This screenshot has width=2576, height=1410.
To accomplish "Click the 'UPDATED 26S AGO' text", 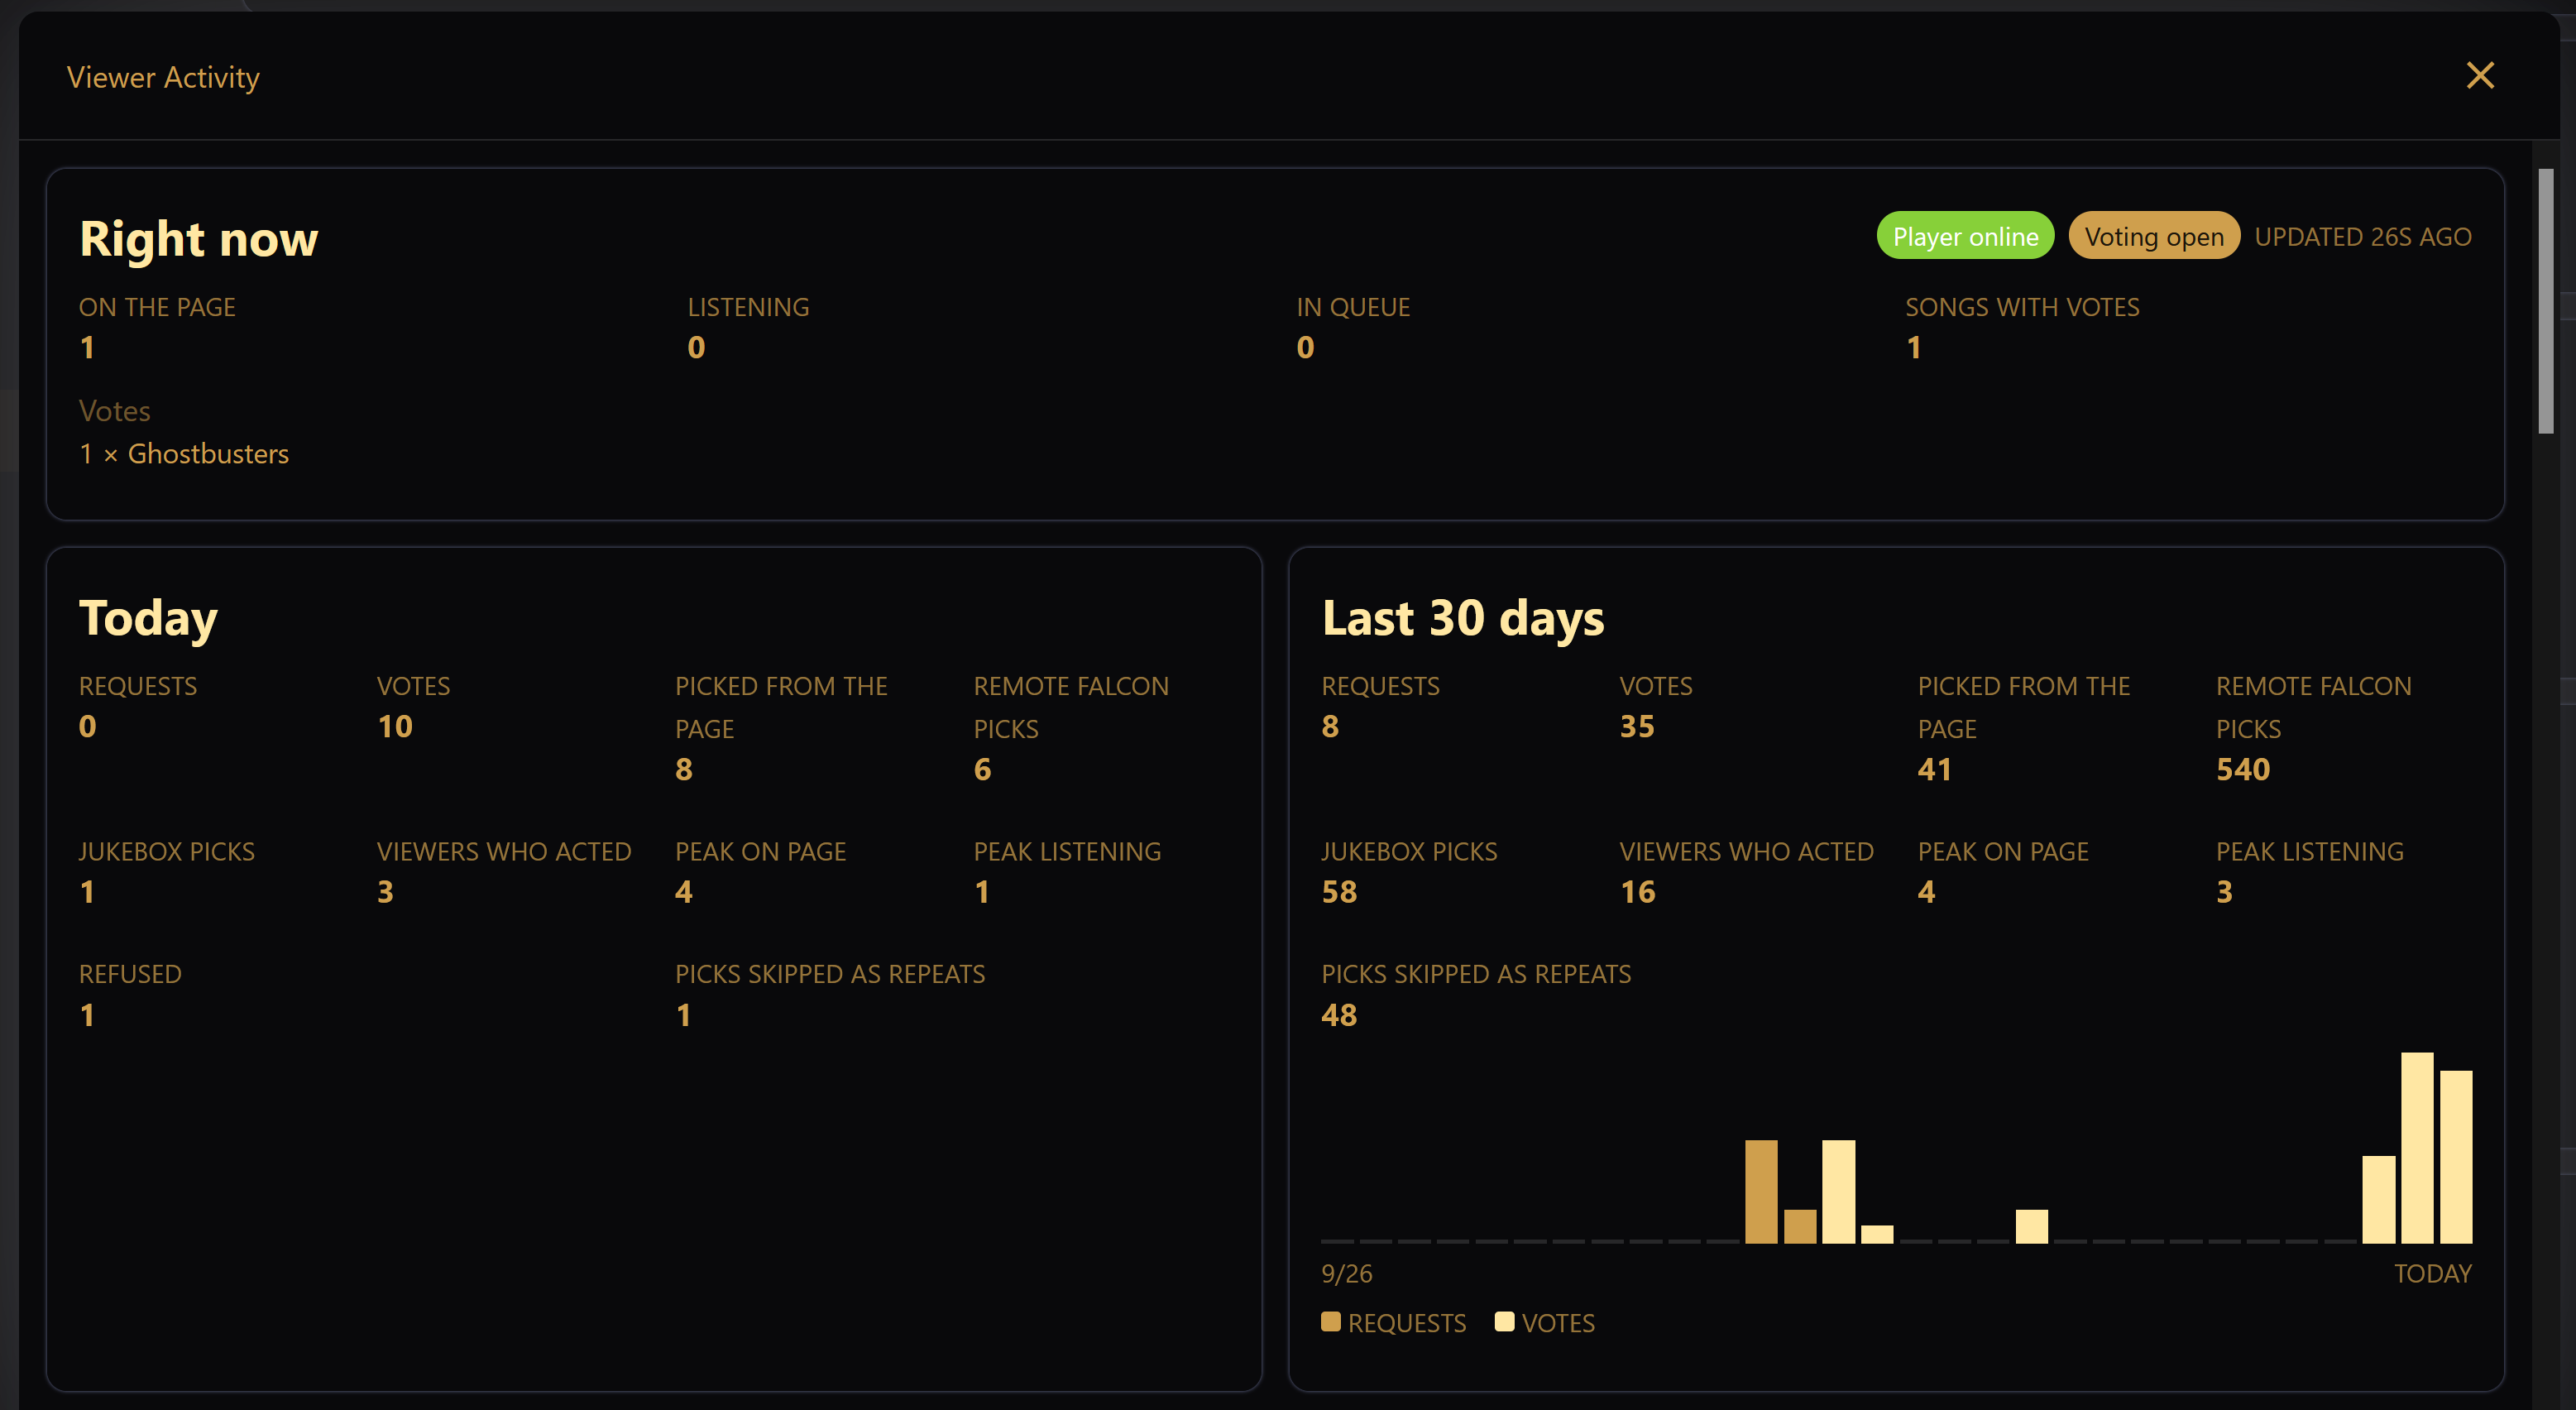I will 2363,237.
